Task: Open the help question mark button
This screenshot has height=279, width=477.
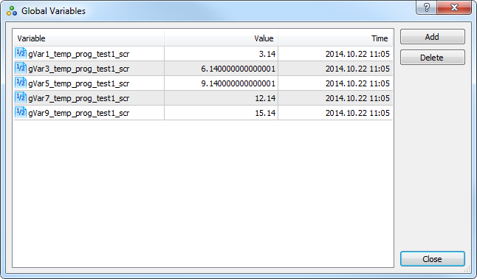Action: (x=427, y=7)
